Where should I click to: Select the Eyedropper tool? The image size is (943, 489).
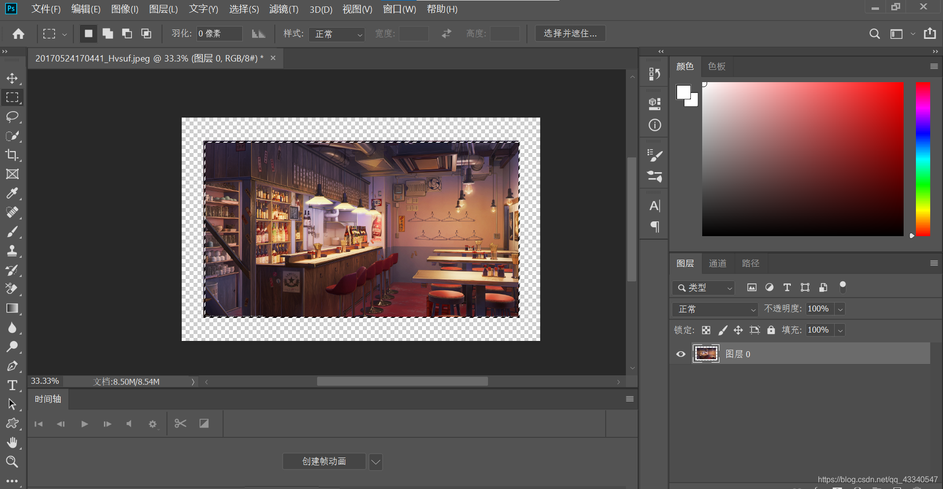click(12, 193)
